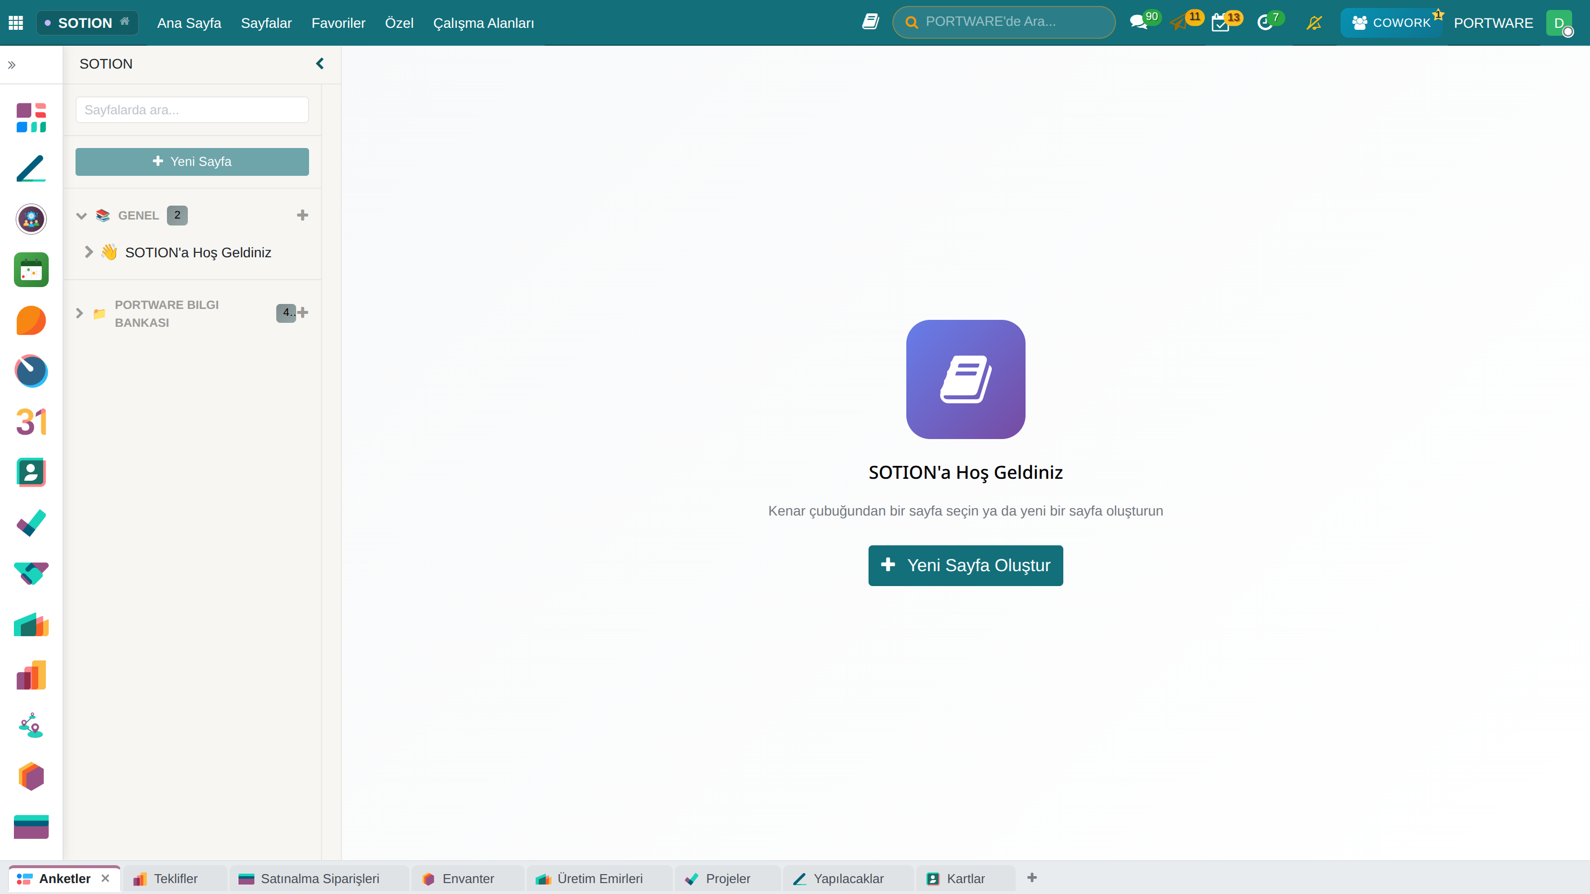Expand the app sidebar with double chevron

pyautogui.click(x=12, y=65)
